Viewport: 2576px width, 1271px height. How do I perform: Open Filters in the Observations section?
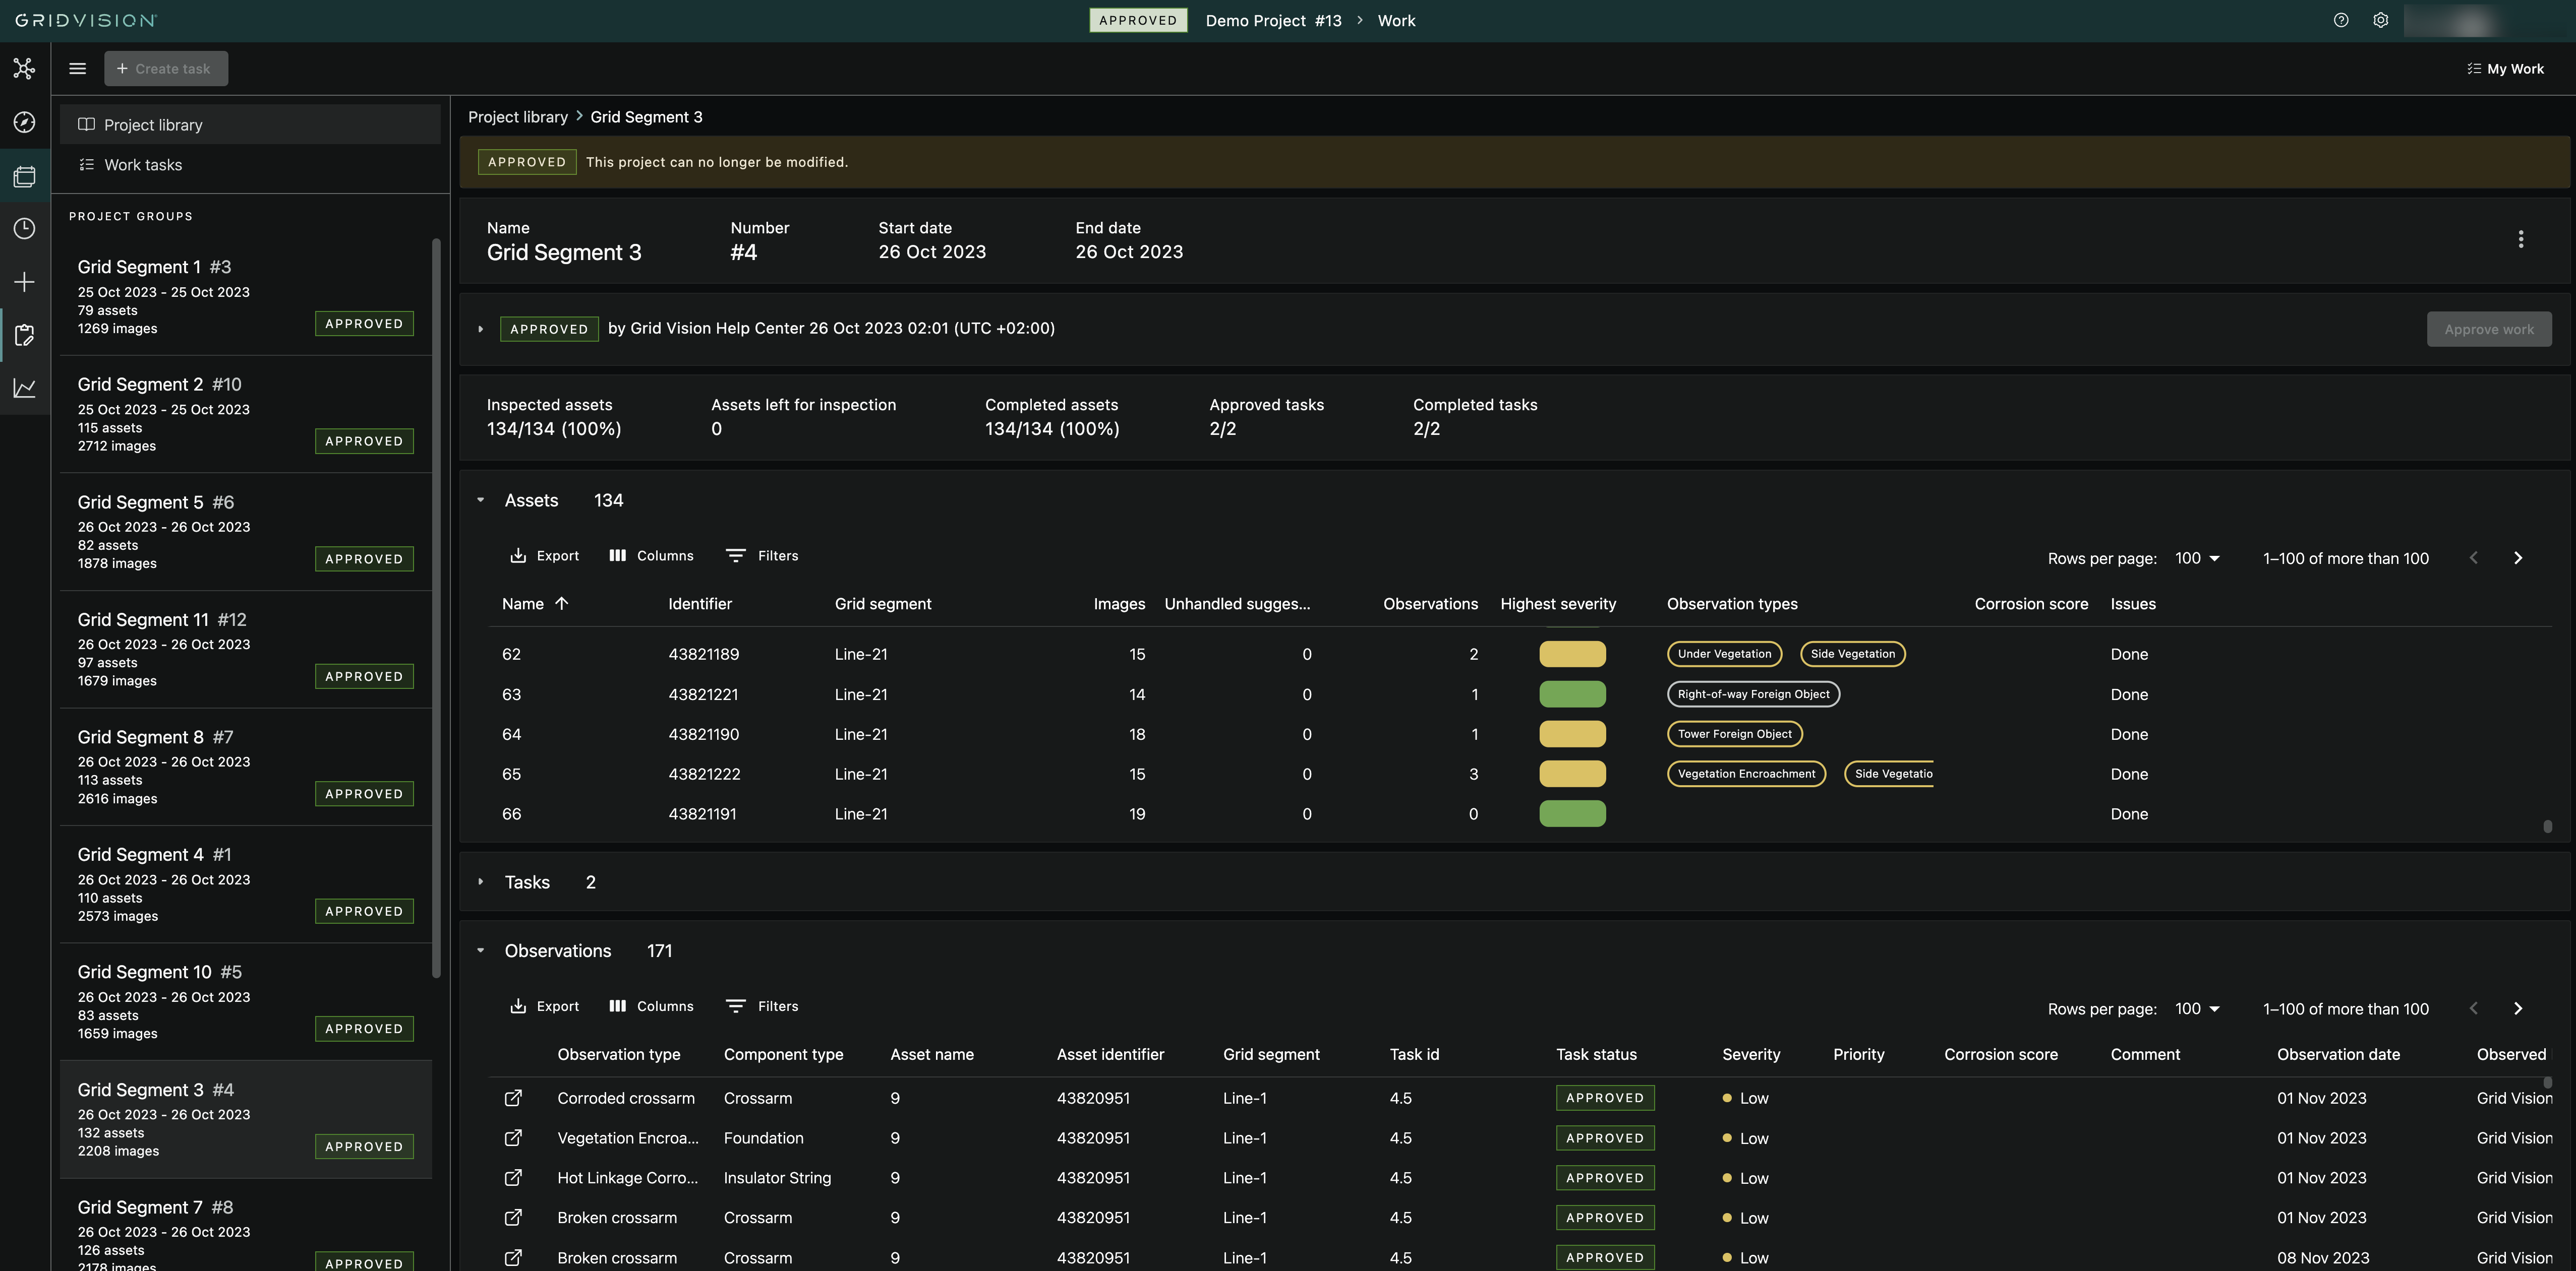(762, 1006)
